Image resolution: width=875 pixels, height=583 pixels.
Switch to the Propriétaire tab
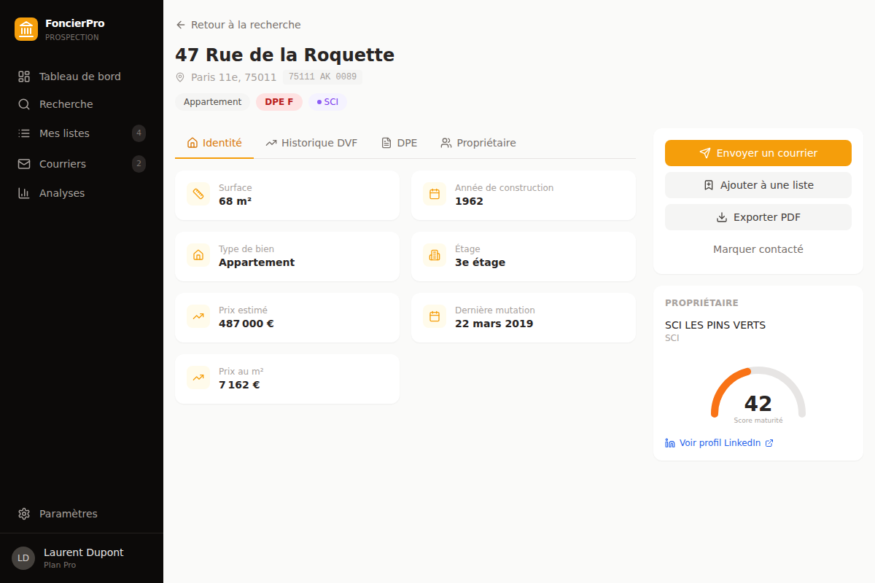(478, 143)
